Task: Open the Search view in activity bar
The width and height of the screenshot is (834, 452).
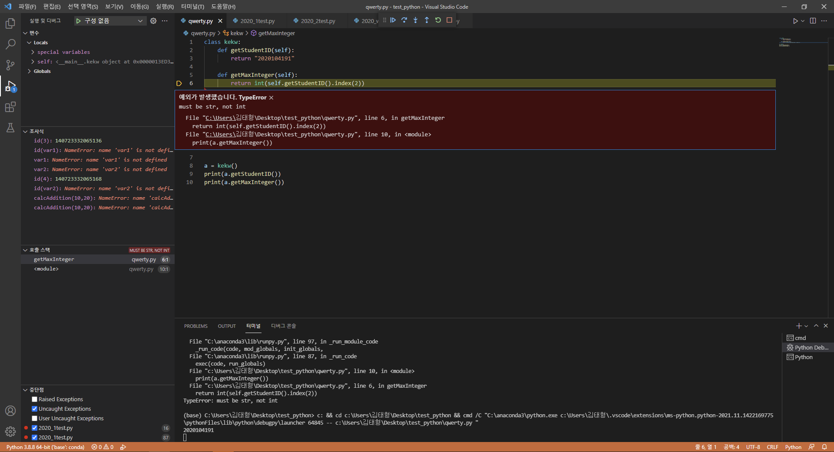Action: (x=10, y=44)
